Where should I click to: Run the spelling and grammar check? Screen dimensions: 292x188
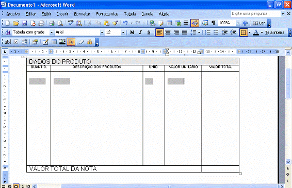[70, 23]
